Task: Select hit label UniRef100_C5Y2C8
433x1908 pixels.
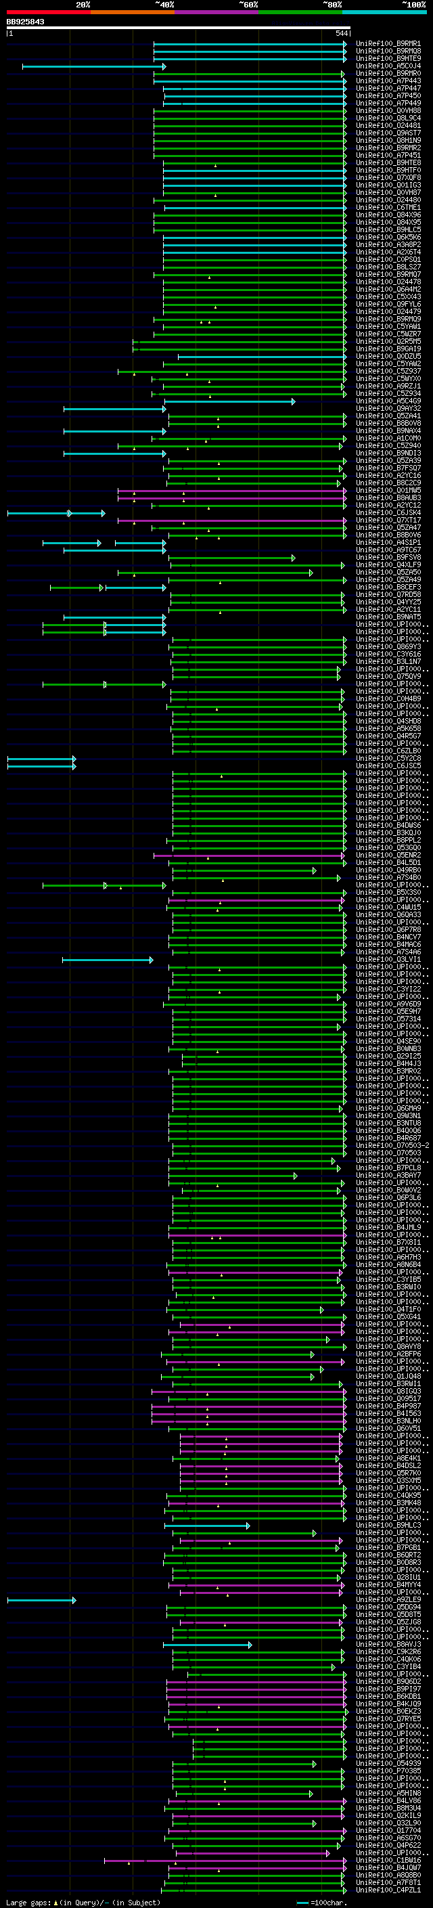Action: pyautogui.click(x=388, y=759)
